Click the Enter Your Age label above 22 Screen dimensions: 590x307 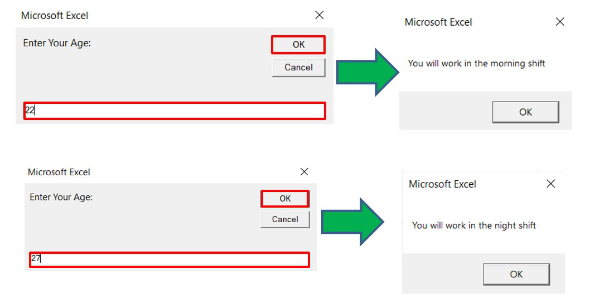pyautogui.click(x=57, y=43)
